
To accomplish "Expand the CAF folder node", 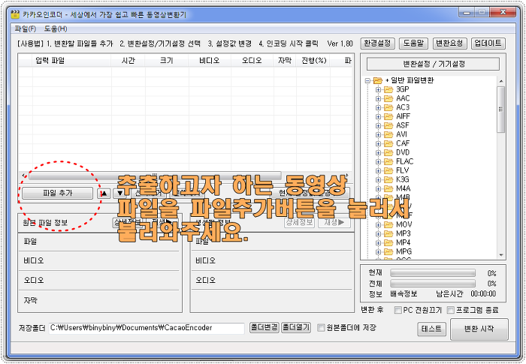I will [378, 144].
